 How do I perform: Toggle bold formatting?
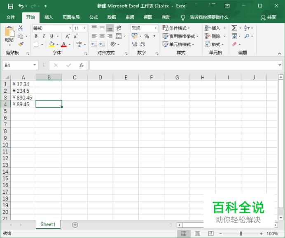pyautogui.click(x=36, y=36)
